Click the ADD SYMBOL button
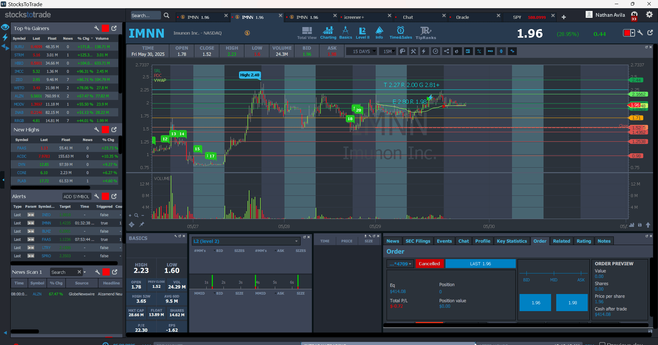Screen dimensions: 658x345 coord(76,196)
